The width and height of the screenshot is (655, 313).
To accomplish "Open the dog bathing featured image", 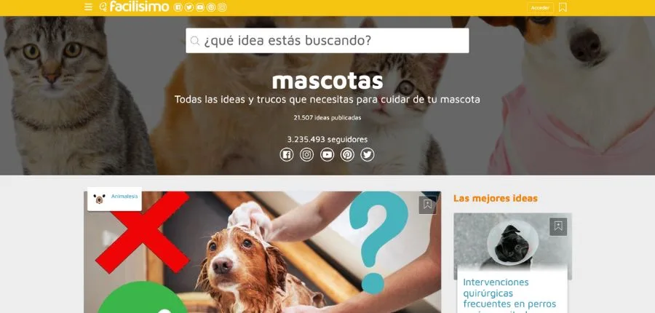I will [262, 252].
